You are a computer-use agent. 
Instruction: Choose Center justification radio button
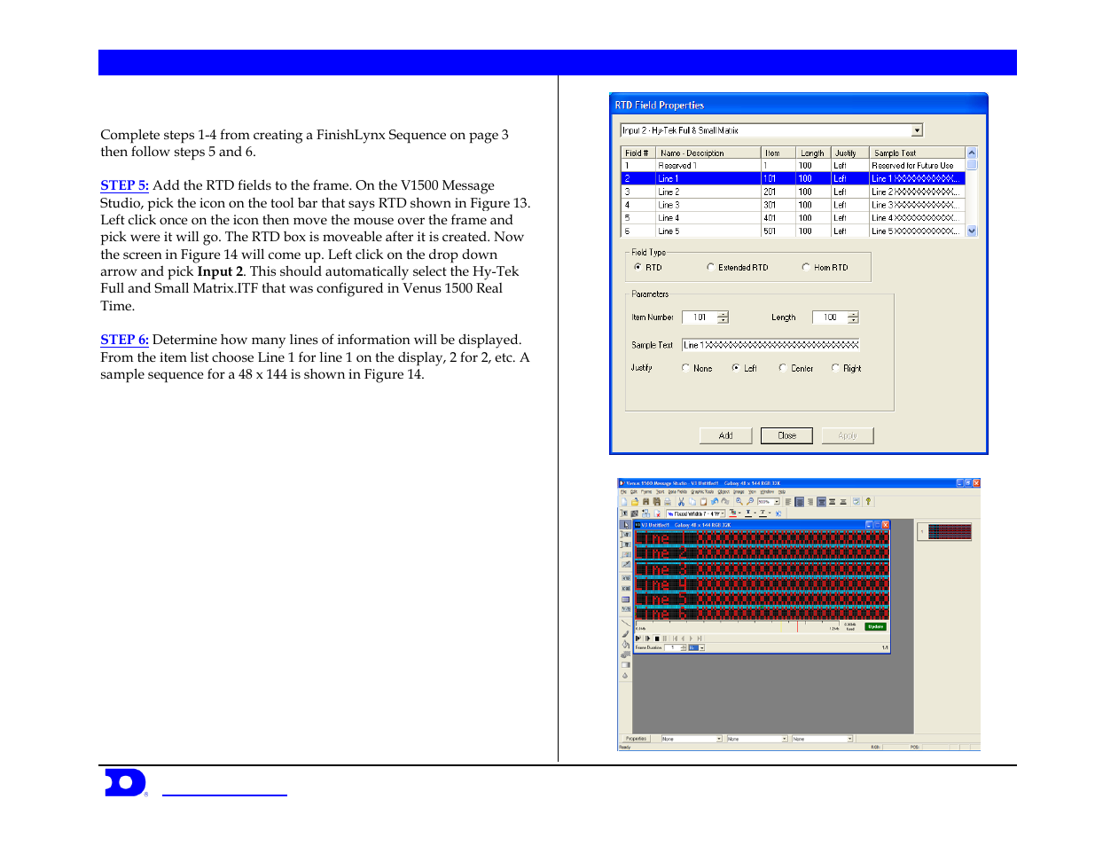pyautogui.click(x=783, y=368)
